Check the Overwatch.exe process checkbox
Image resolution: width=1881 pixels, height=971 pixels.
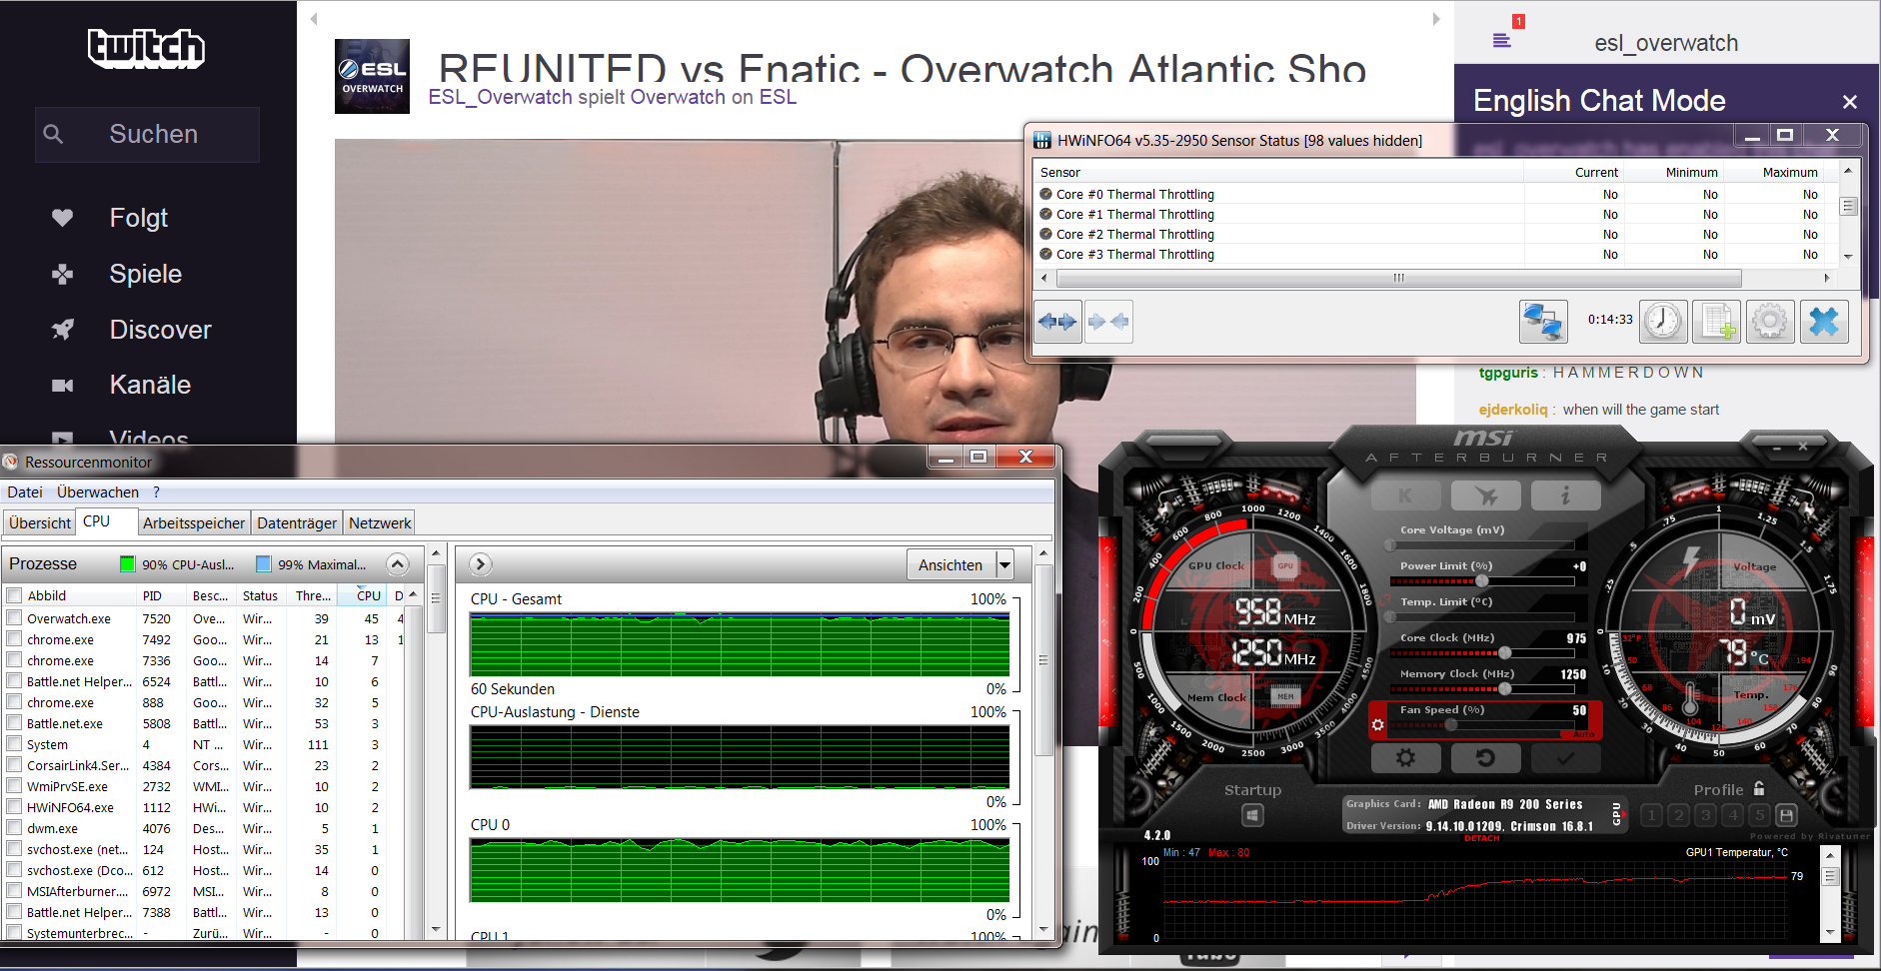point(14,617)
